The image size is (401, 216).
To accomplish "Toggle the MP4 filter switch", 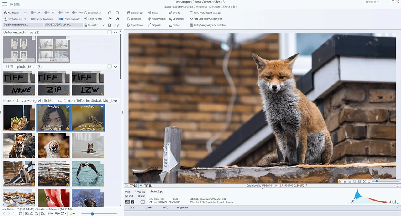I will [61, 13].
